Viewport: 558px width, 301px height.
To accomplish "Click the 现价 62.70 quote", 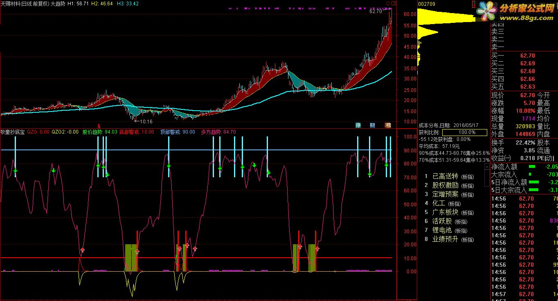I will tap(513, 95).
